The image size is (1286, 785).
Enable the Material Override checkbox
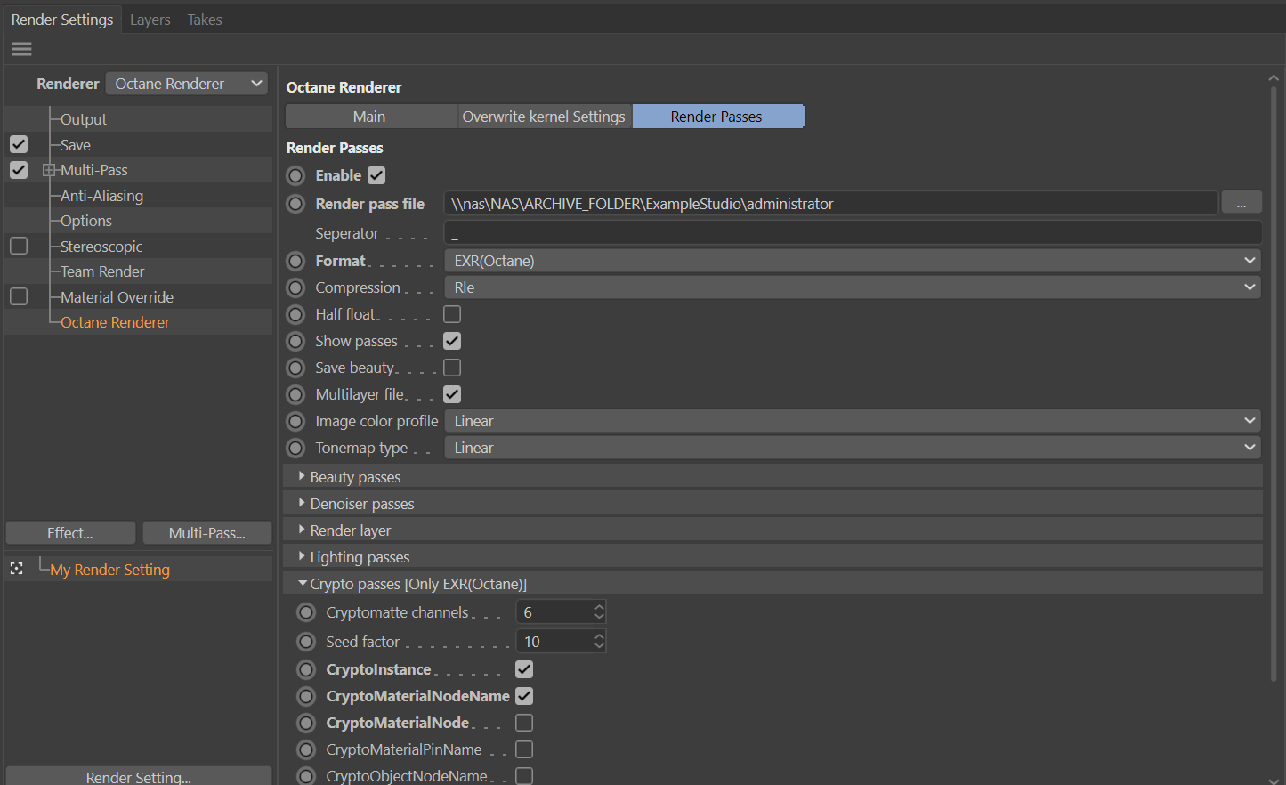(19, 296)
